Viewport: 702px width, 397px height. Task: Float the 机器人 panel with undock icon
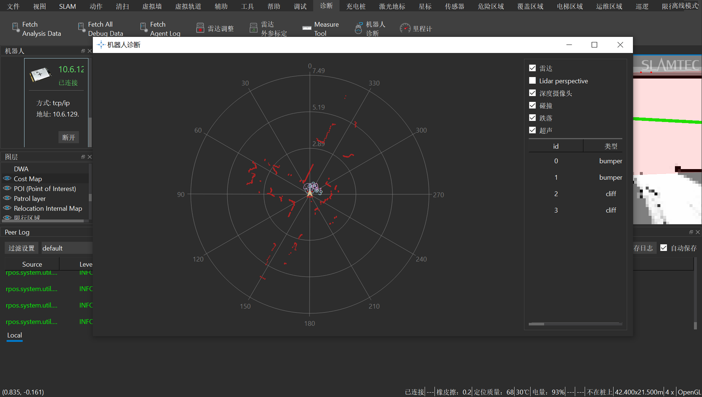pos(83,51)
